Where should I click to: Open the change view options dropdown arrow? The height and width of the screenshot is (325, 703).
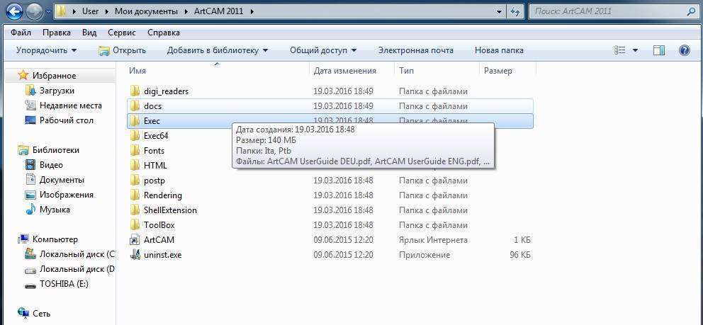635,50
